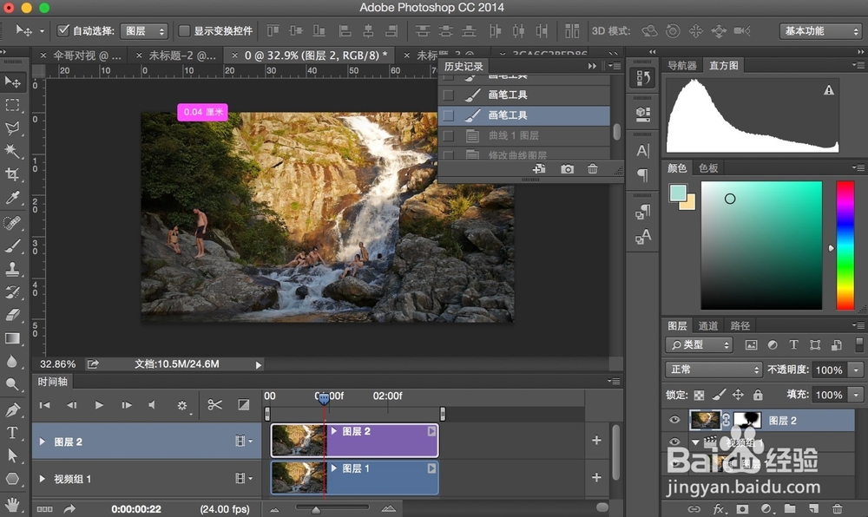Select the Path Selection tool
Viewport: 868px width, 517px height.
coord(12,455)
